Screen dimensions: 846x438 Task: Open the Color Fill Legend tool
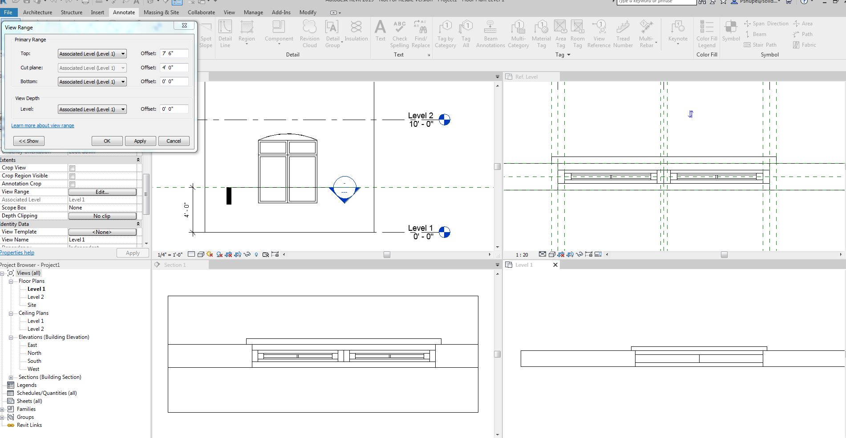pos(707,33)
